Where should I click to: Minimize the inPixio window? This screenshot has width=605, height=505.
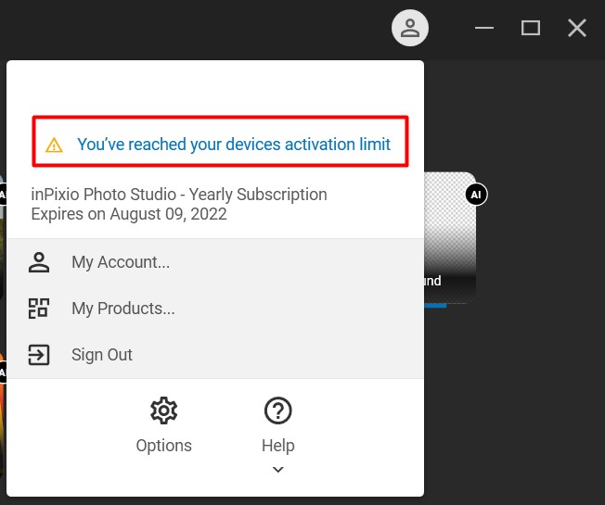coord(484,28)
